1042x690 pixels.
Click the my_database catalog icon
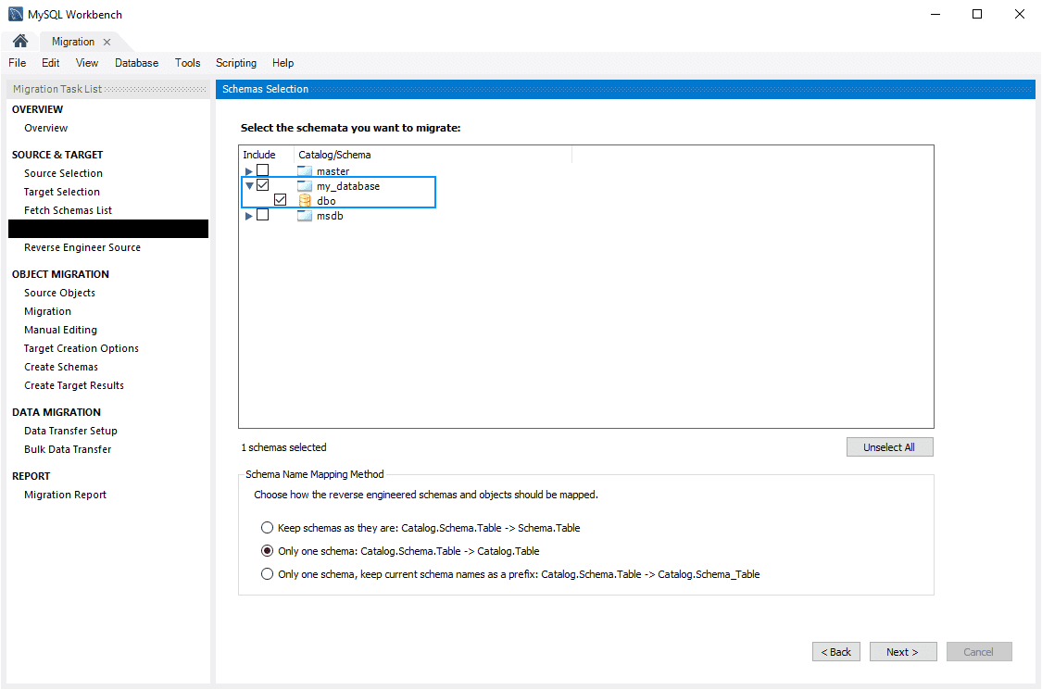click(x=305, y=186)
